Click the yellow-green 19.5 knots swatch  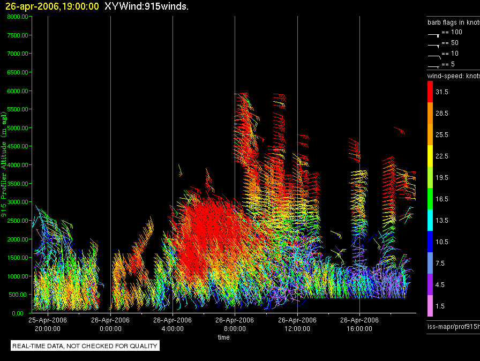click(430, 177)
